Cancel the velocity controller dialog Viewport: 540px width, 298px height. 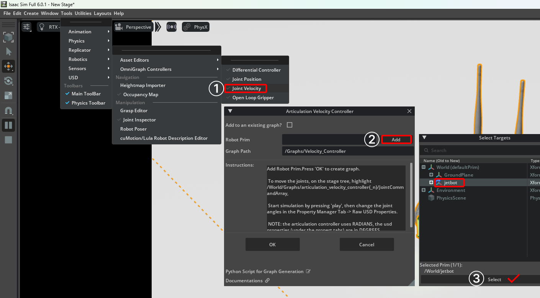coord(367,244)
